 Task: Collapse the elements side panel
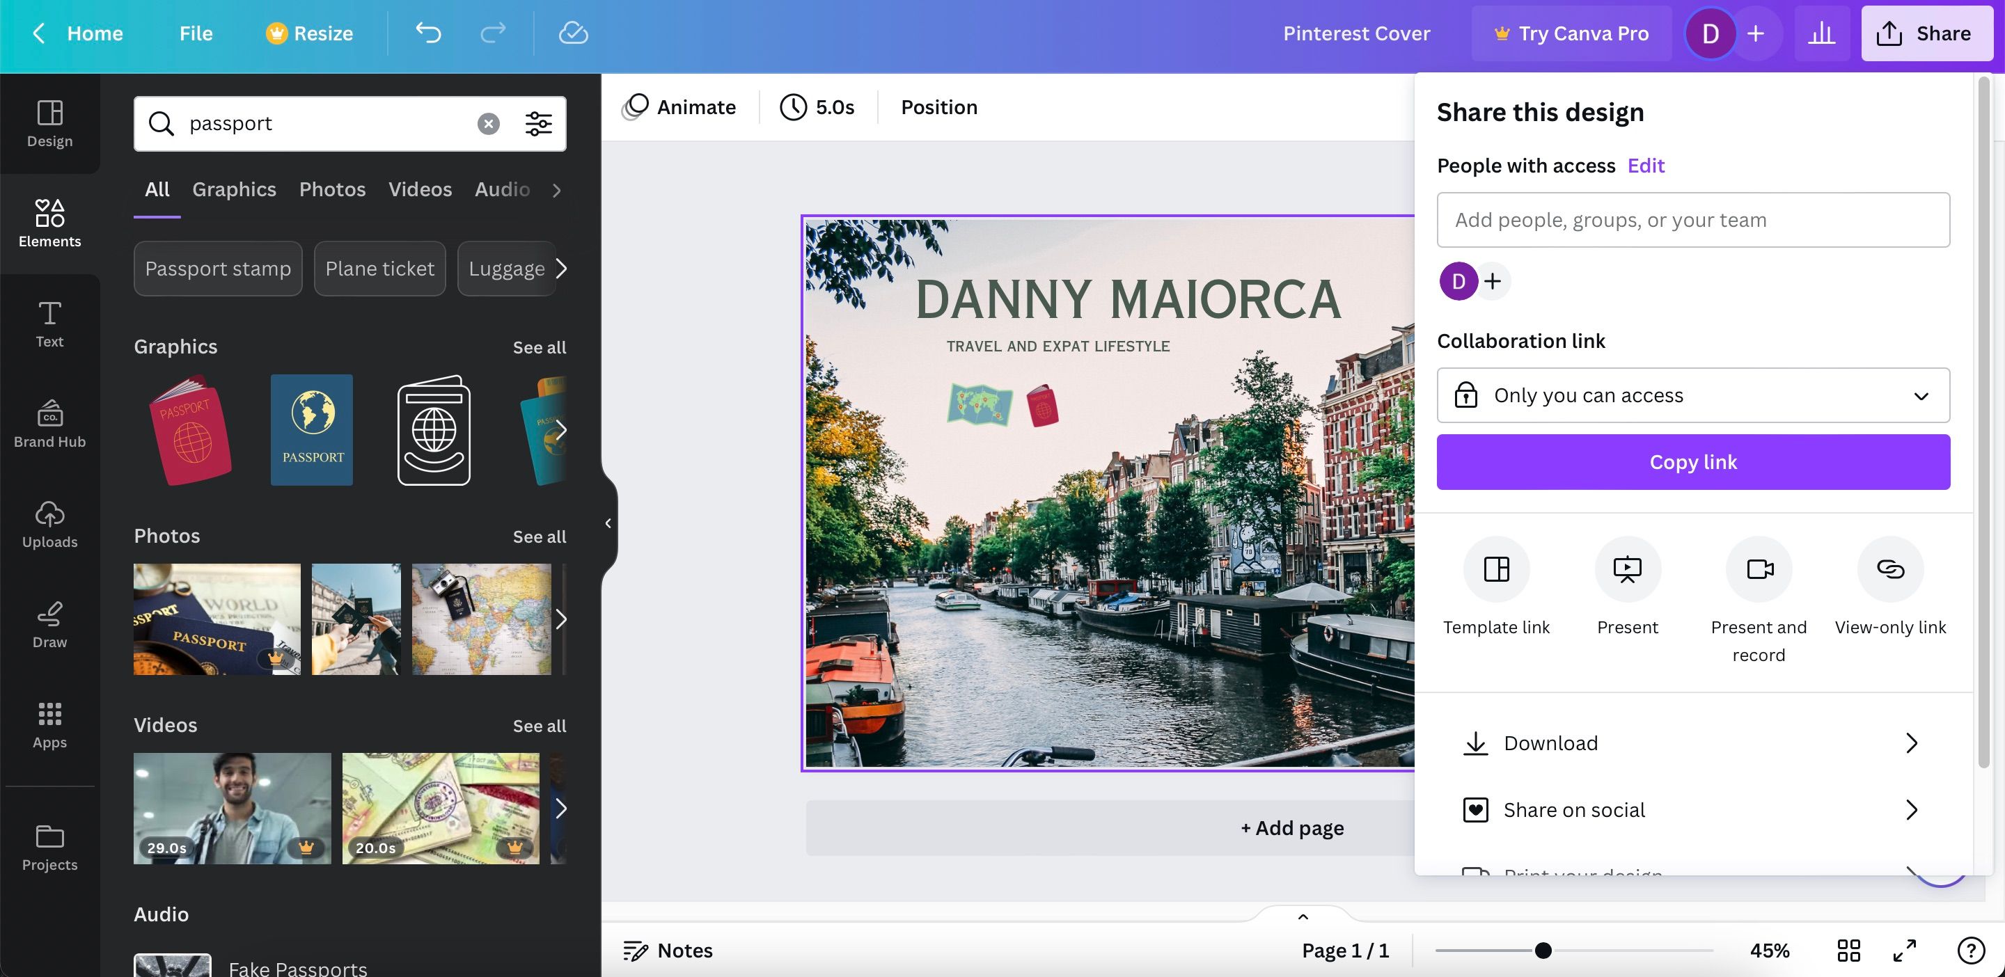[608, 523]
